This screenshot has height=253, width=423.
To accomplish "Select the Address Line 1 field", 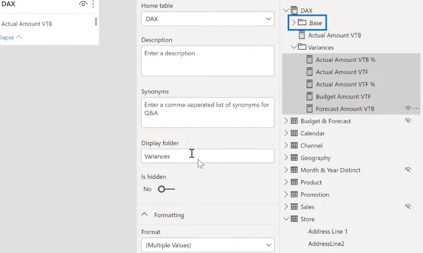I will click(x=328, y=231).
